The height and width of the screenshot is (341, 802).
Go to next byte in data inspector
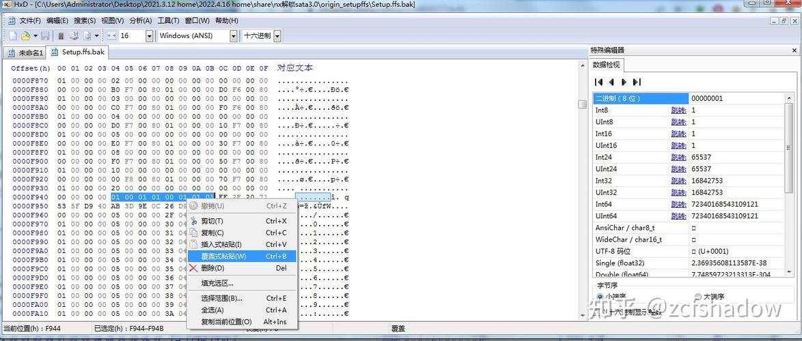[624, 82]
